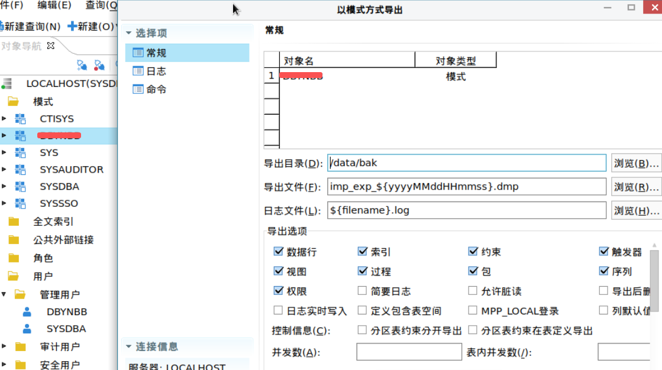Click 浏览(H) next to log file

[x=636, y=210]
